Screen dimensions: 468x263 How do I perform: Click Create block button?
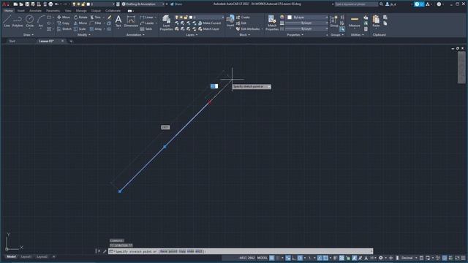(x=243, y=18)
